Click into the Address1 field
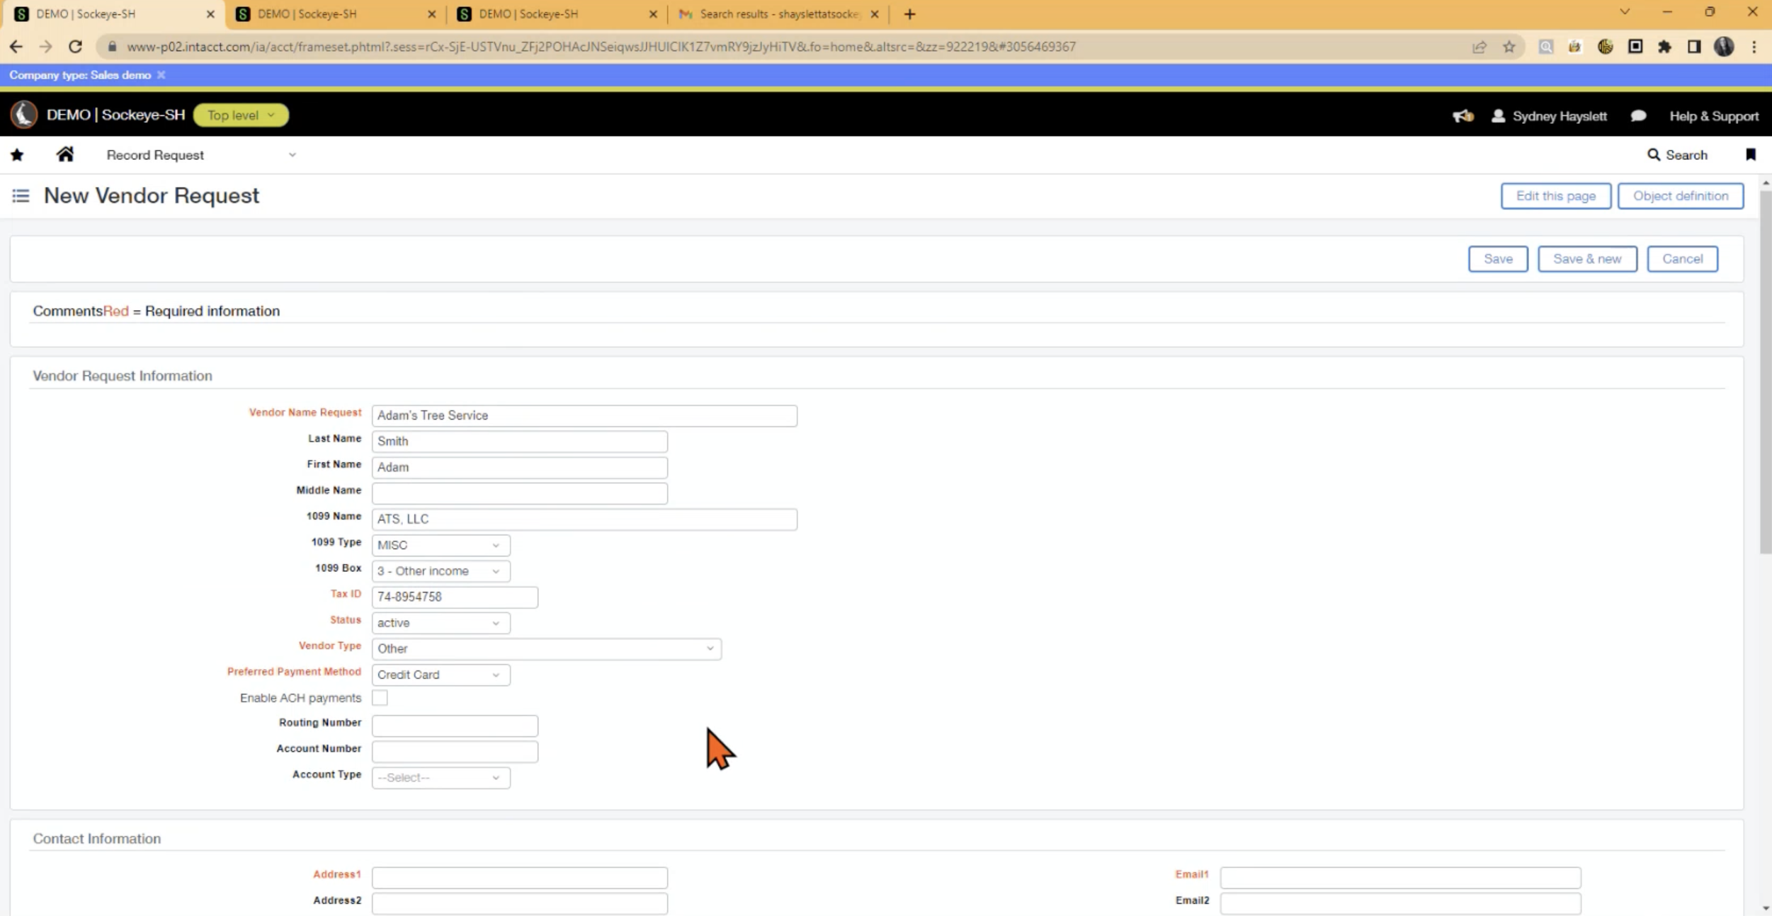This screenshot has width=1772, height=916. click(x=519, y=878)
